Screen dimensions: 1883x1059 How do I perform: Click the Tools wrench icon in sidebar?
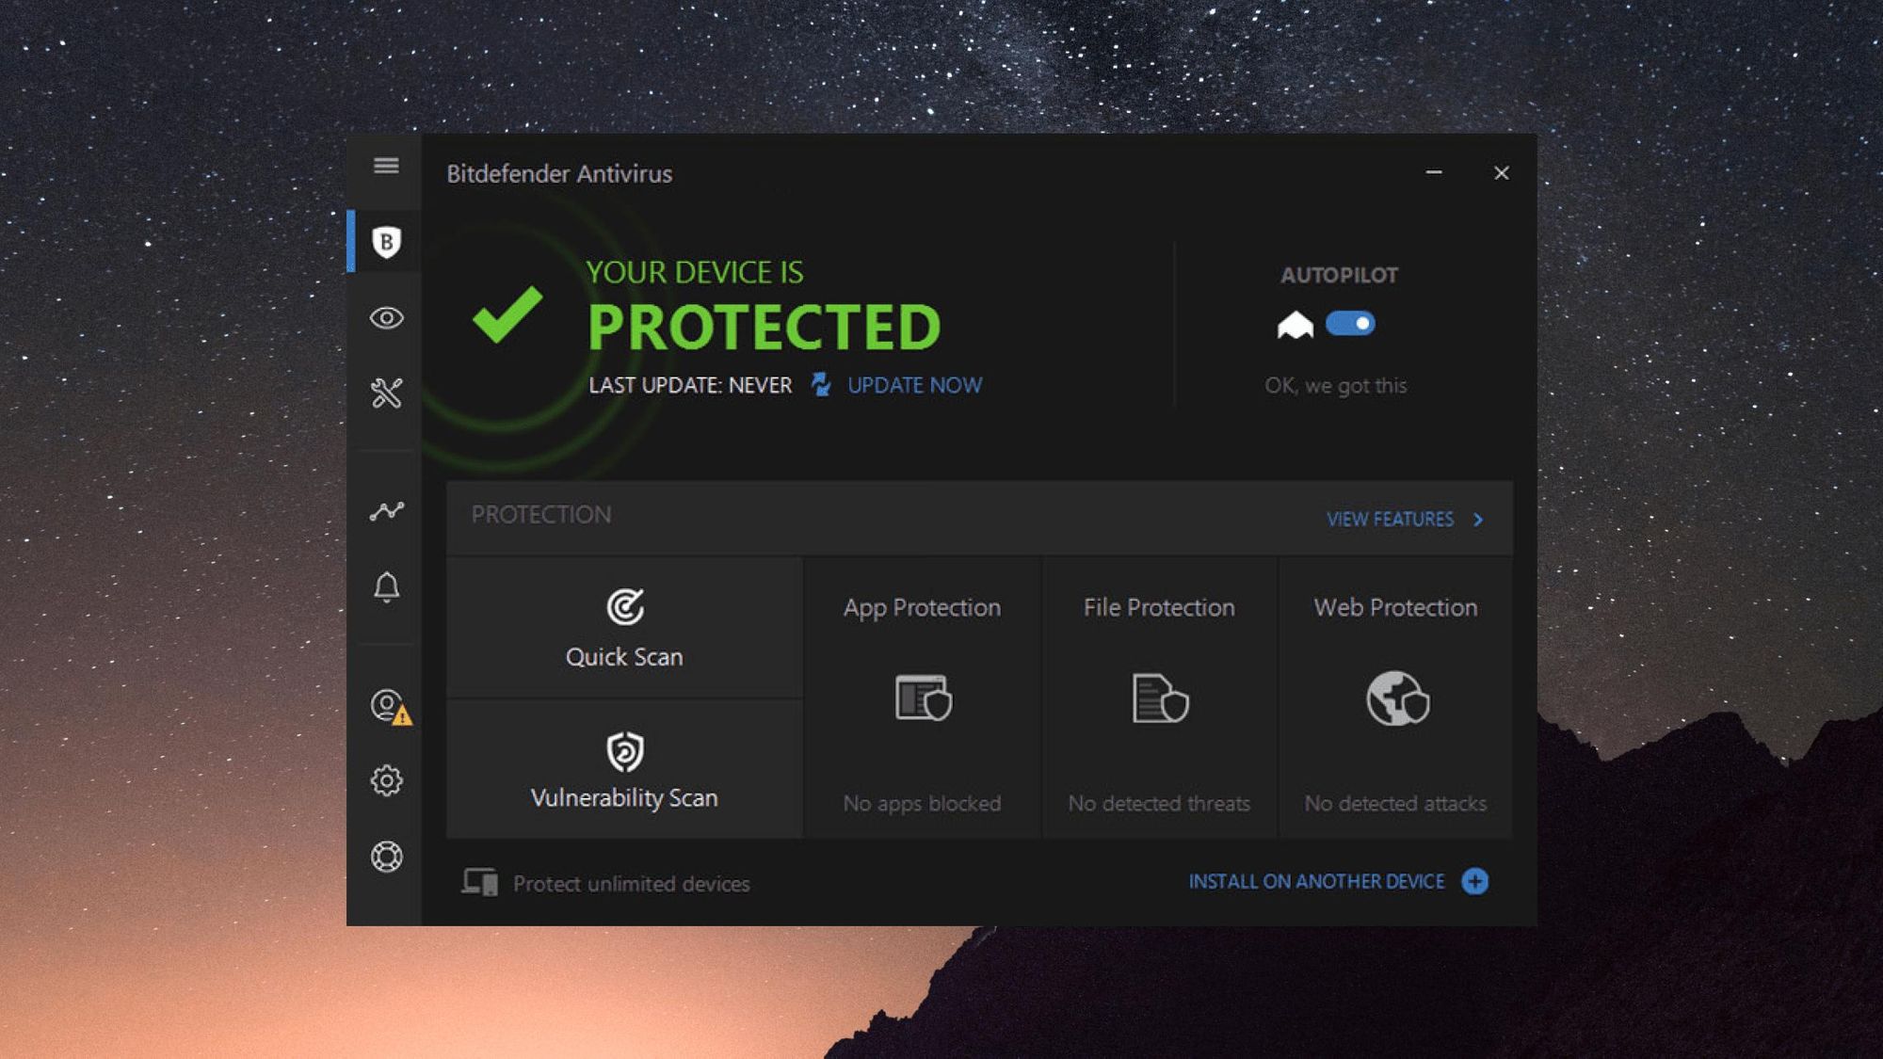(x=385, y=393)
